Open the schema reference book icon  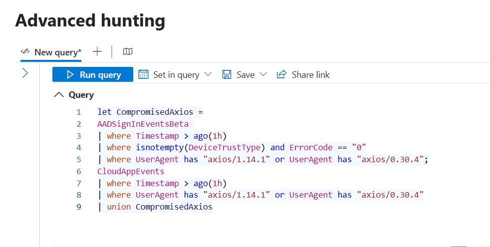pos(128,51)
